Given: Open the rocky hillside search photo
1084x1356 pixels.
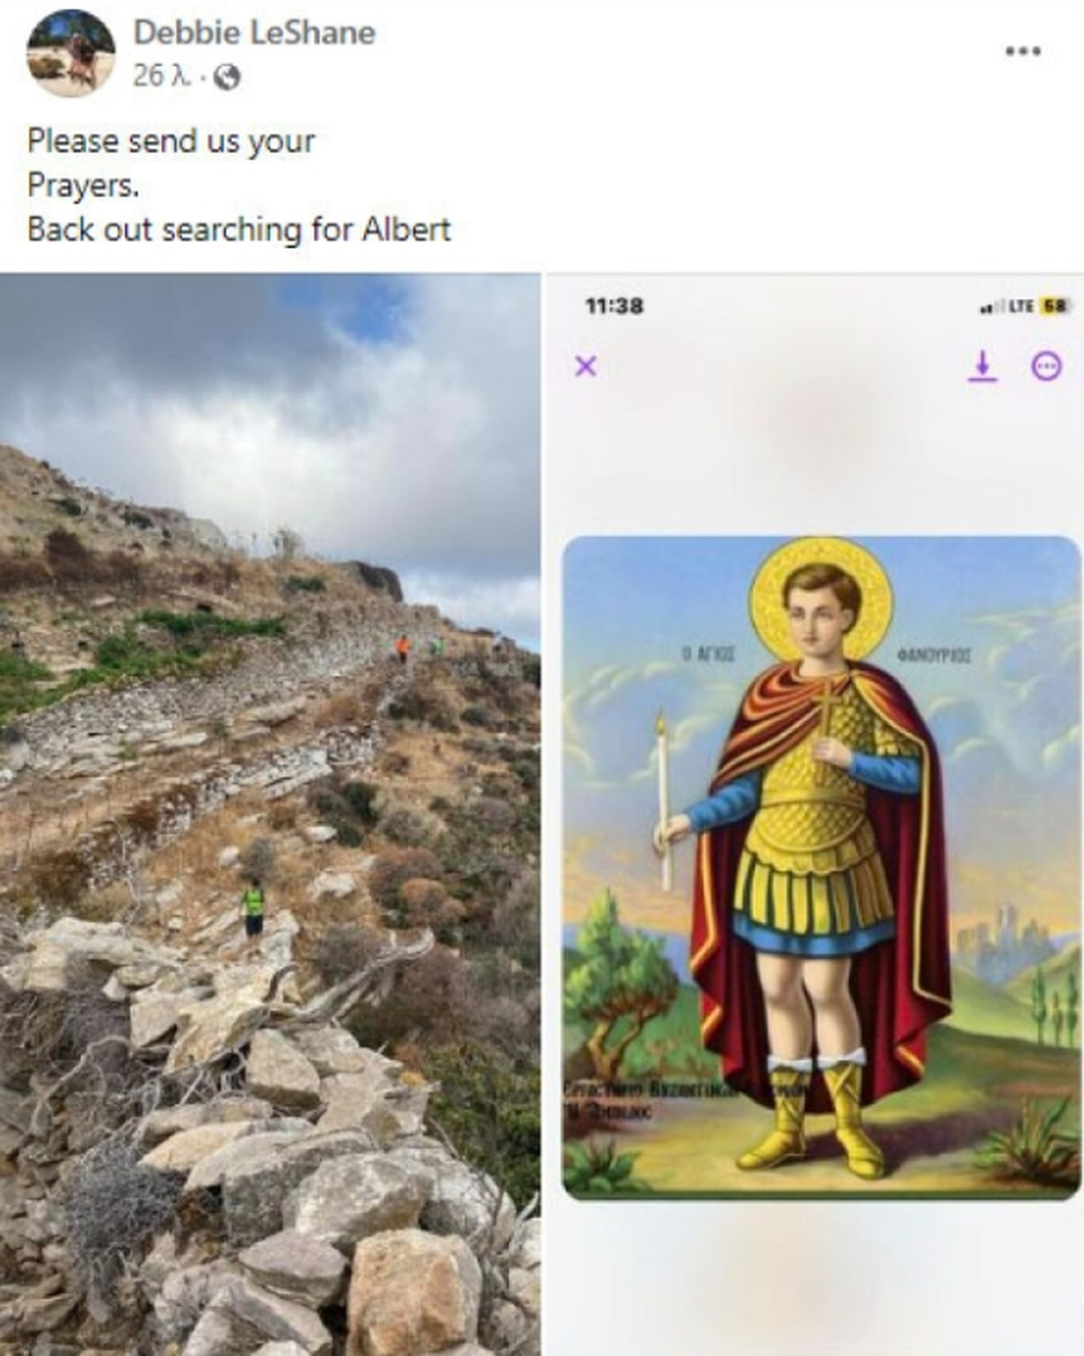Looking at the screenshot, I should 270,814.
